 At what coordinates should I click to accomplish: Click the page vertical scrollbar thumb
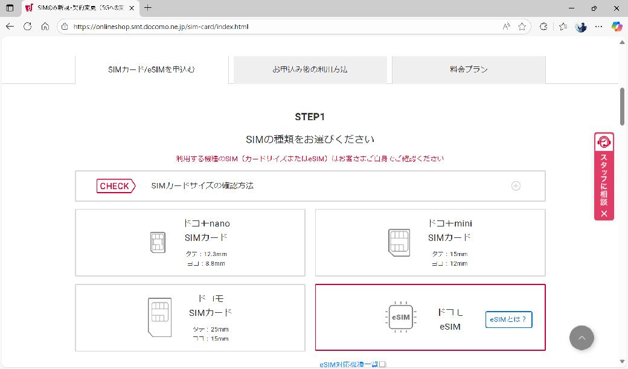pyautogui.click(x=622, y=106)
